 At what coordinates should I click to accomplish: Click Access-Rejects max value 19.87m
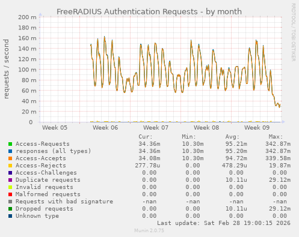coord(280,166)
